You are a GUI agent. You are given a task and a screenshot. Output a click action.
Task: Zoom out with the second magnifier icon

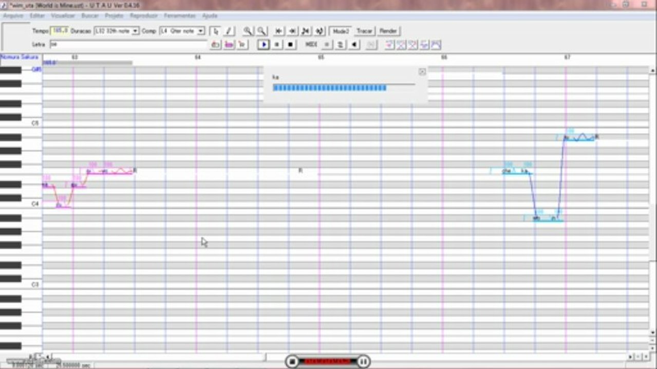261,31
